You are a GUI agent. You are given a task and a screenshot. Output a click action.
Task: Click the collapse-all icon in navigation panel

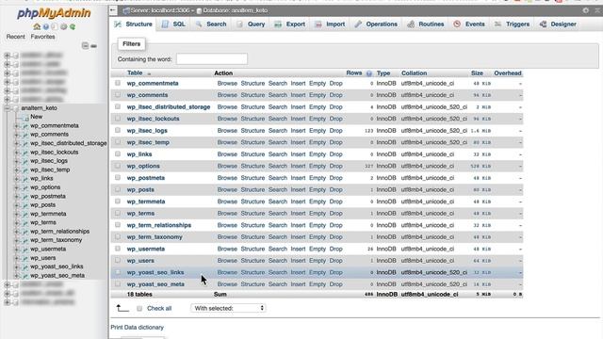coord(86,46)
